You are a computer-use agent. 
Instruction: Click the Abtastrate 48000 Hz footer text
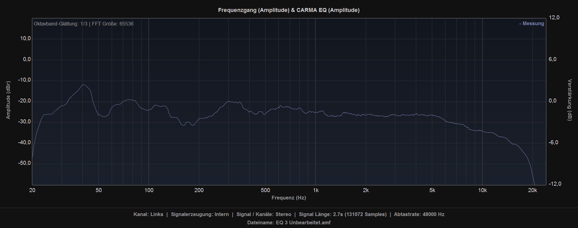click(x=419, y=214)
